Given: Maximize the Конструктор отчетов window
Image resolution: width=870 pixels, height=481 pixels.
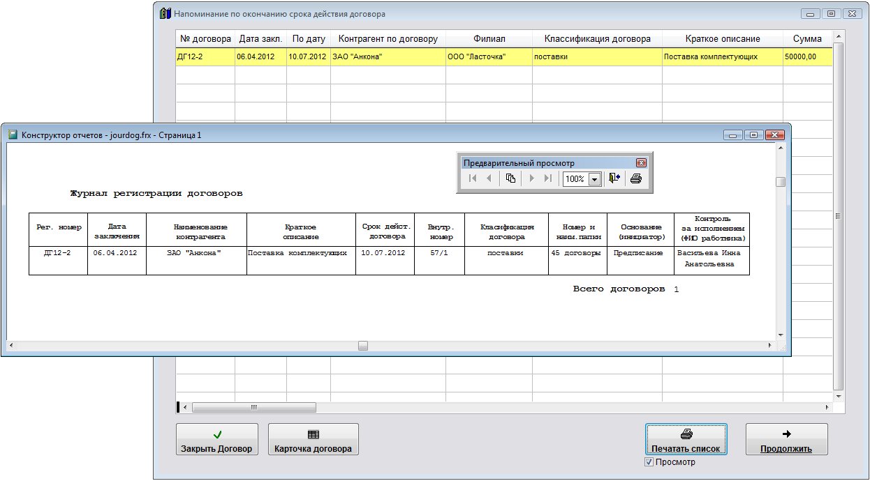Looking at the screenshot, I should pyautogui.click(x=753, y=135).
